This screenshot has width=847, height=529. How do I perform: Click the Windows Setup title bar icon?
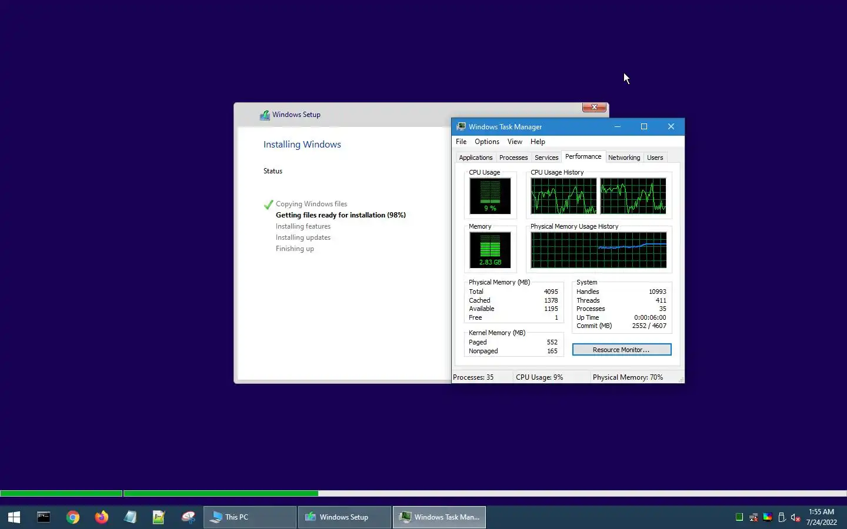(x=265, y=115)
